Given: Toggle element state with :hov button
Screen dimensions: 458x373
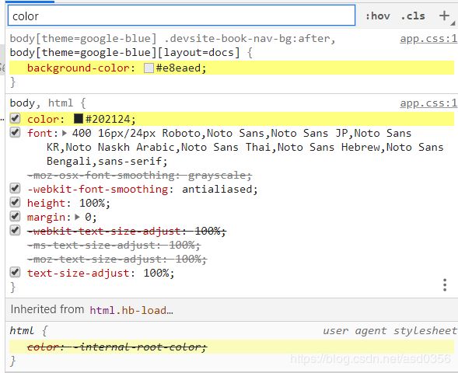Looking at the screenshot, I should click(x=378, y=16).
